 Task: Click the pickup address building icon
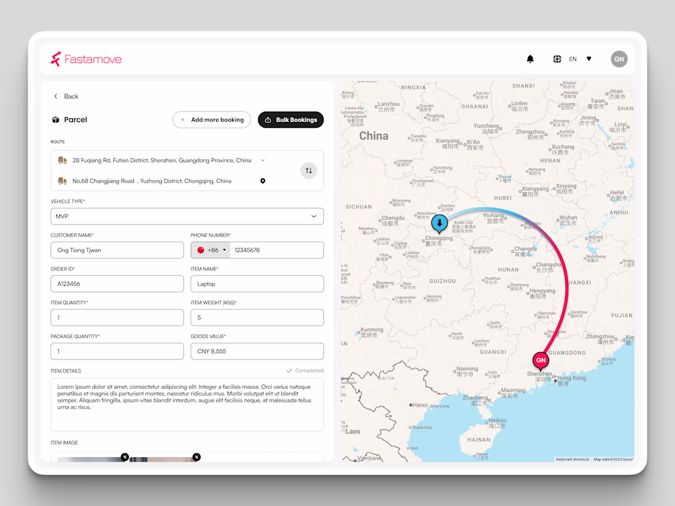coord(63,160)
